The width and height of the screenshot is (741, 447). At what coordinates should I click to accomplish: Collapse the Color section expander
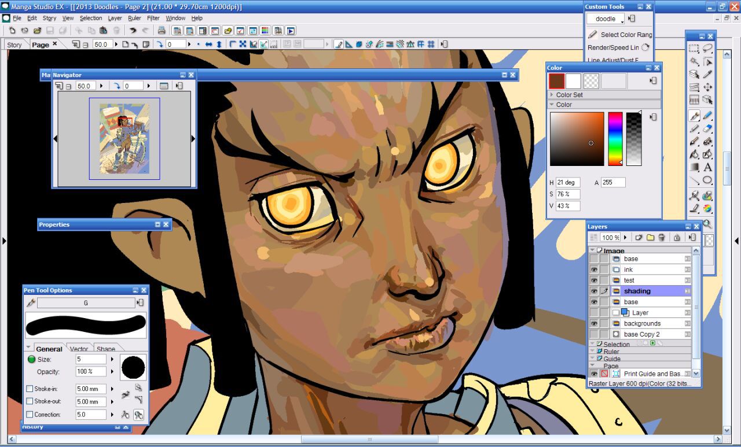552,105
